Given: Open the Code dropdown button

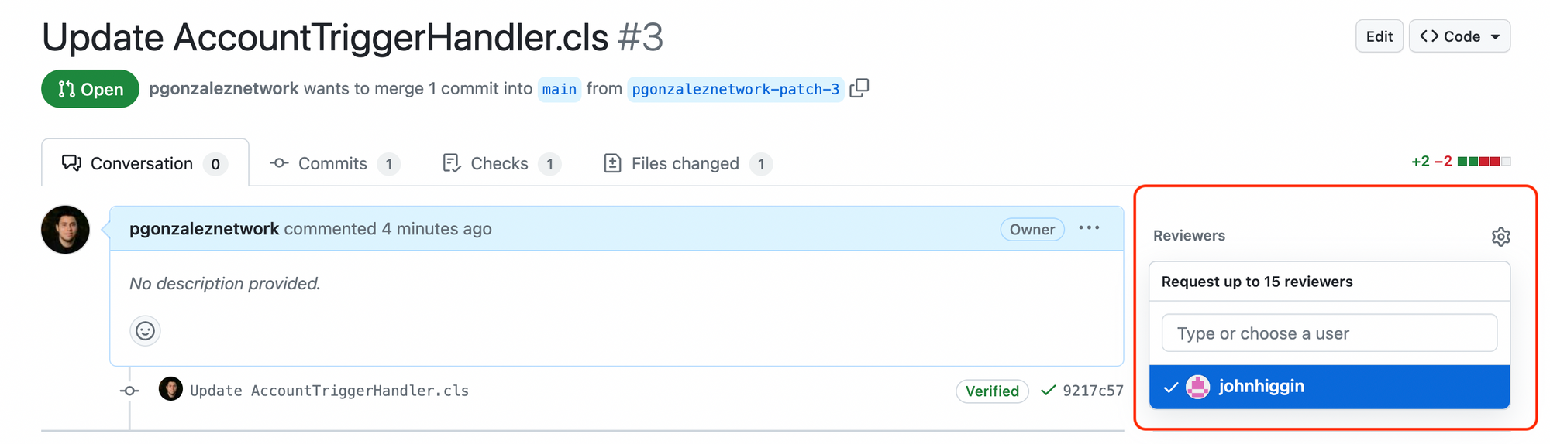Looking at the screenshot, I should click(x=1459, y=36).
